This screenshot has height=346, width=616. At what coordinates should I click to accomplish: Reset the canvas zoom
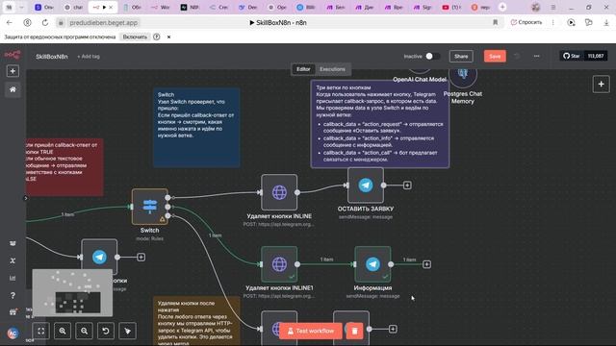pos(106,331)
